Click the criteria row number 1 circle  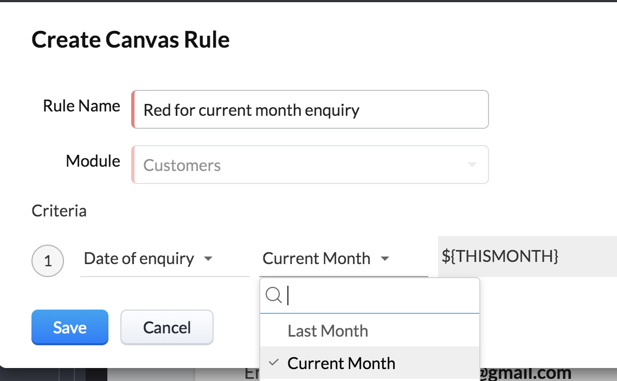click(48, 261)
